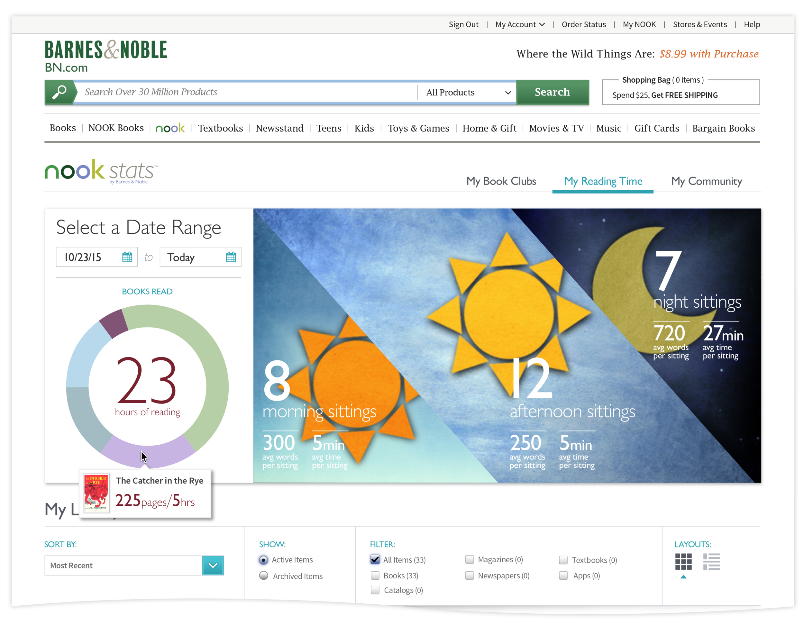
Task: Uncheck the All Items filter checkbox
Action: tap(375, 560)
